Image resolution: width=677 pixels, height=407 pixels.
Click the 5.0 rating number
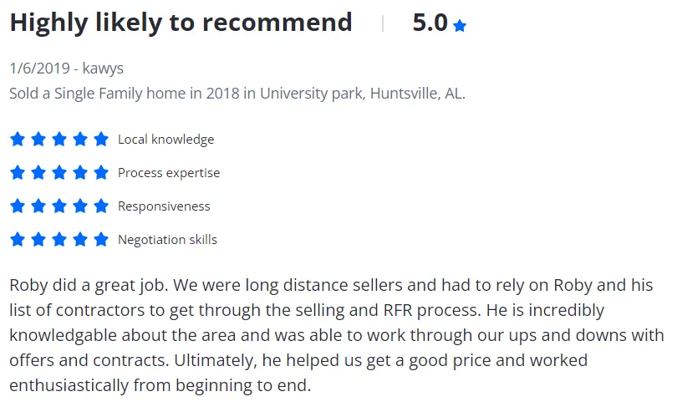[x=430, y=23]
